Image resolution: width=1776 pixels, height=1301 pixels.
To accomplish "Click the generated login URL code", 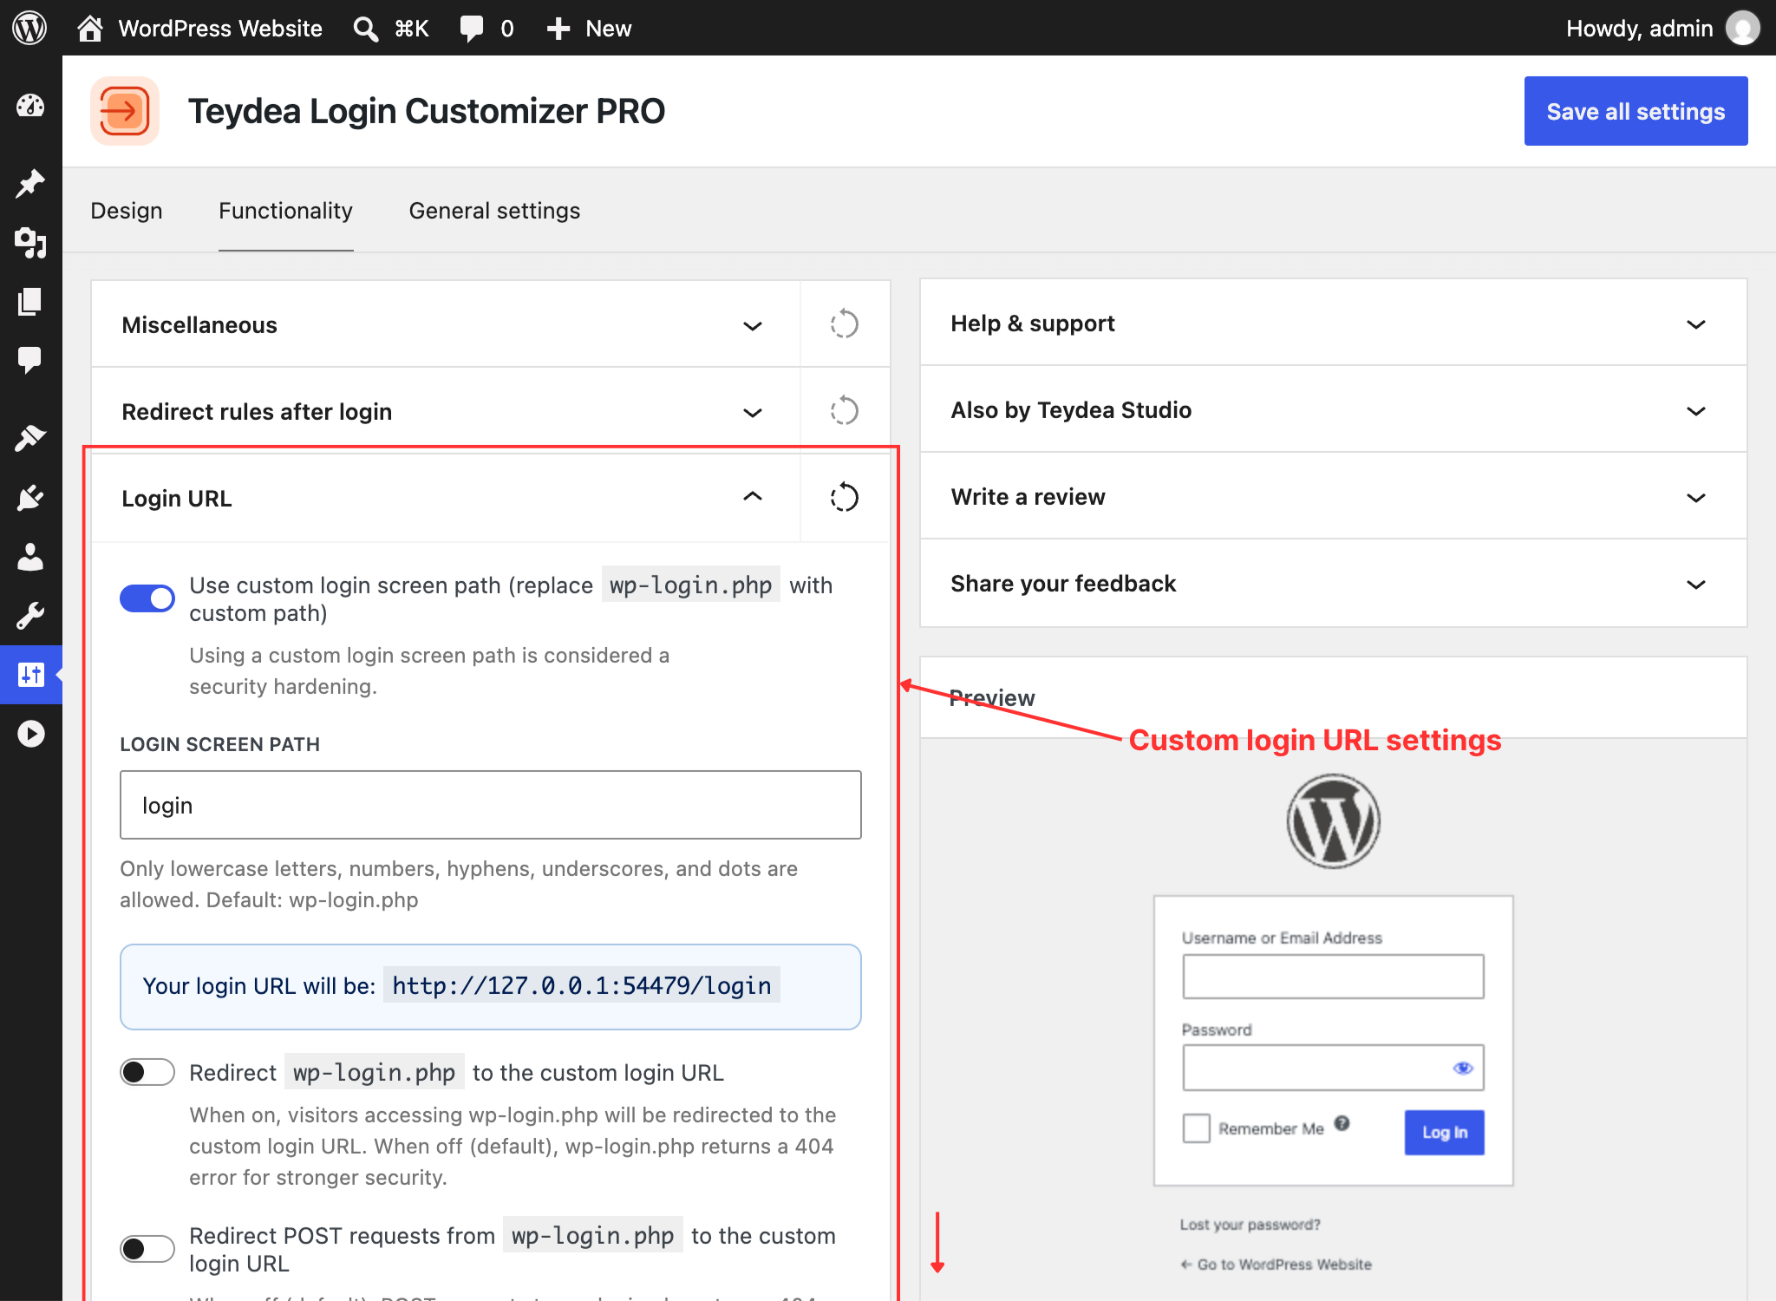I will [x=582, y=985].
